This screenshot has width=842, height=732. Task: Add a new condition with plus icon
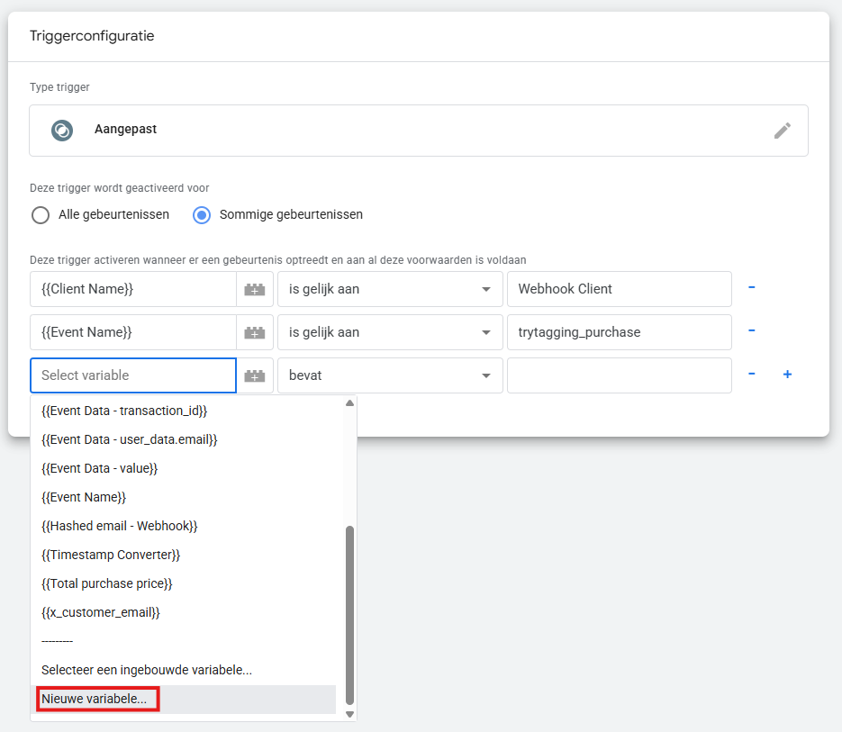[x=787, y=375]
